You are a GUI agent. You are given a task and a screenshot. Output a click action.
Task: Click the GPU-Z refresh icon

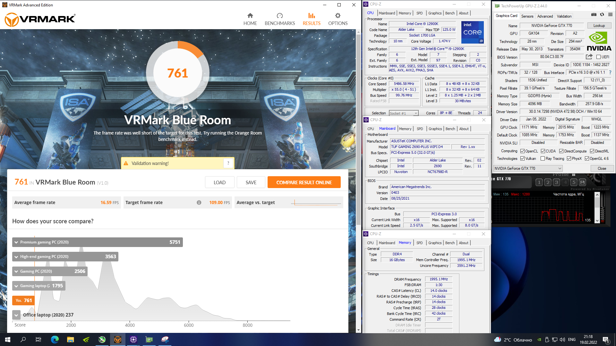tap(602, 14)
